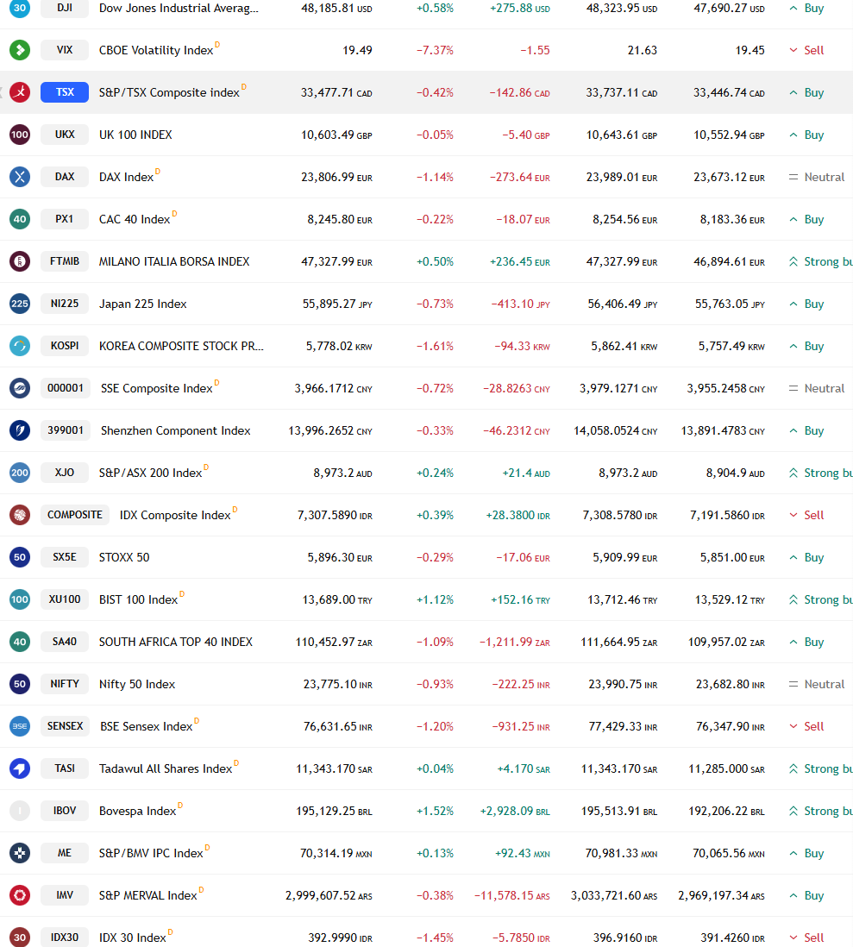This screenshot has width=853, height=947.
Task: Click the STOXX 50 logo icon
Action: (20, 557)
